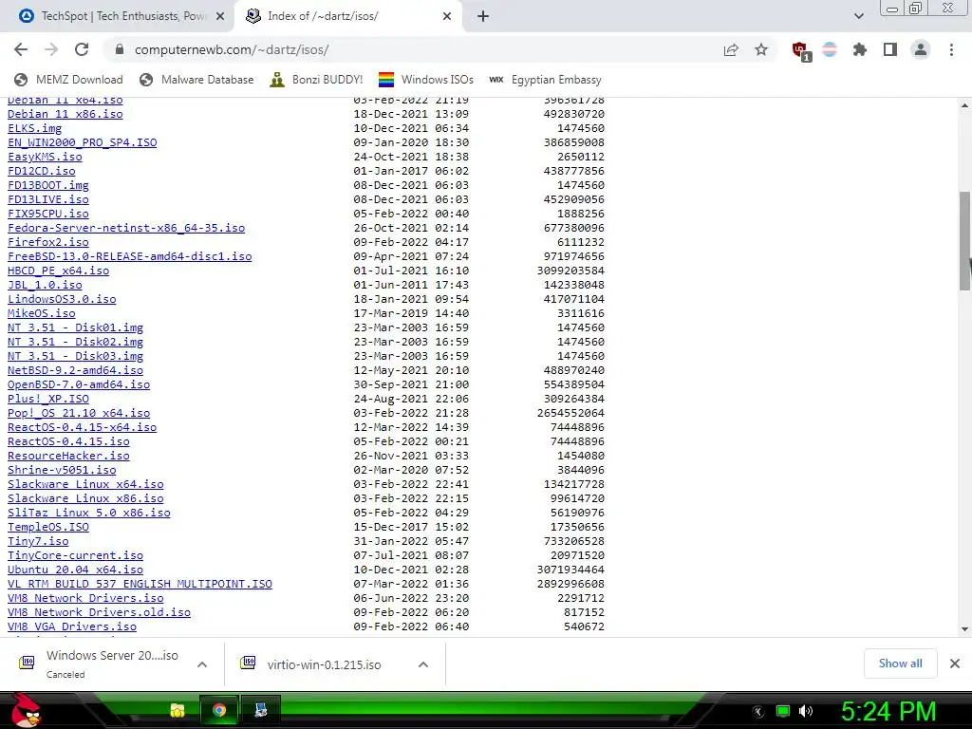Viewport: 972px width, 729px height.
Task: Open the LindowsOS3.0.iso link
Action: 62,299
